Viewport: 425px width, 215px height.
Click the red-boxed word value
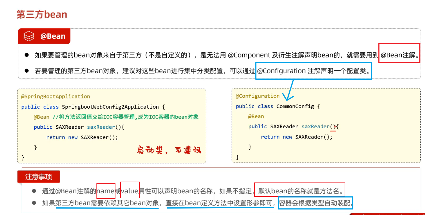click(129, 191)
